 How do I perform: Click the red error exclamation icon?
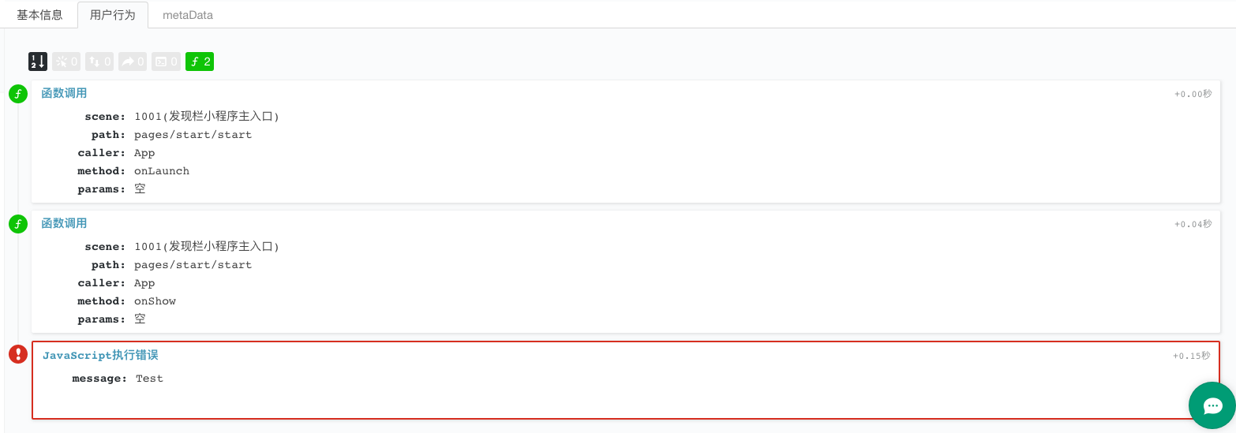[x=18, y=354]
